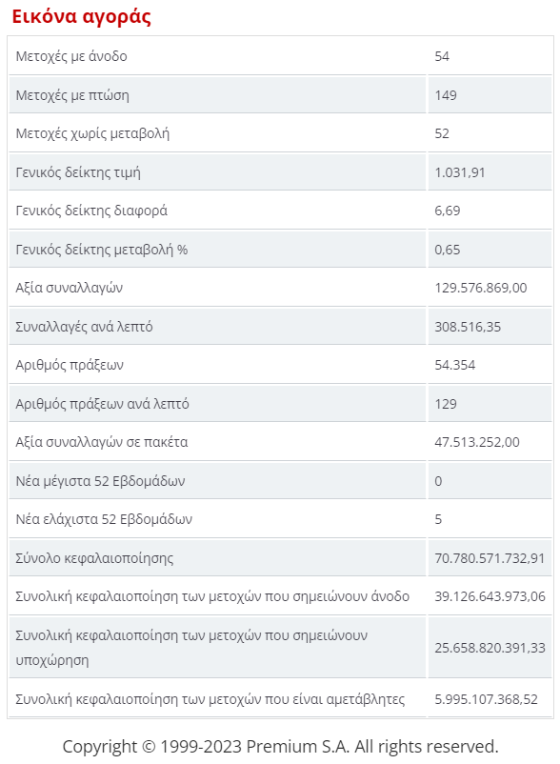Screen dimensions: 560x764
Task: Click the Σύνολο κεφαλαιοποίησης value
Action: (490, 558)
